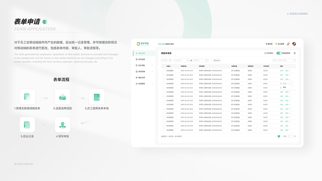Click the hamburger list icon near the toggle

[x=295, y=53]
